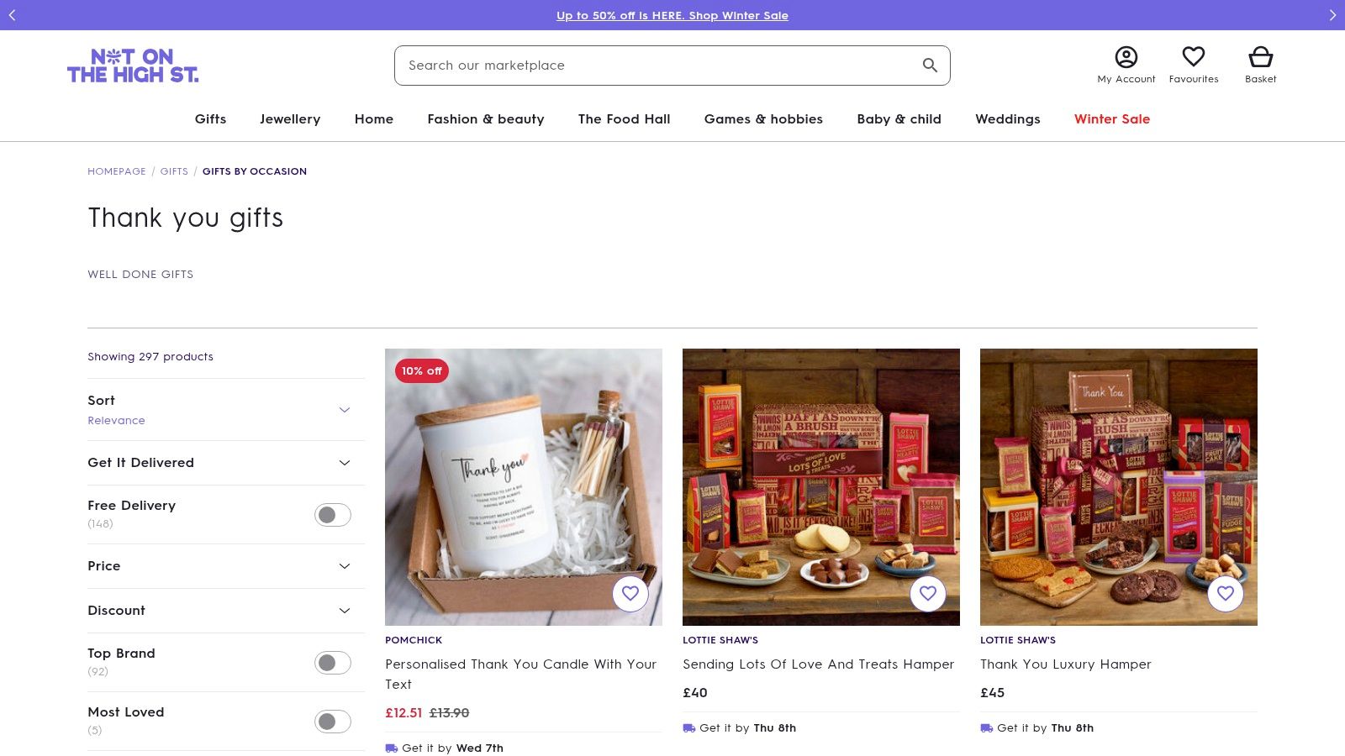The width and height of the screenshot is (1345, 756).
Task: Open Lottie Shaw's brand above Thank You Luxury Hamper
Action: pos(1018,640)
